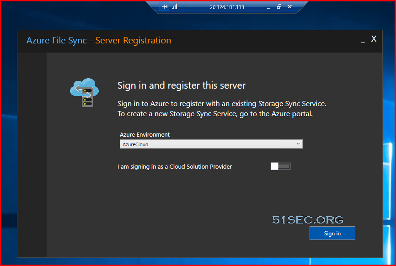
Task: Expand the Azure Environment dropdown chevron
Action: coord(298,144)
